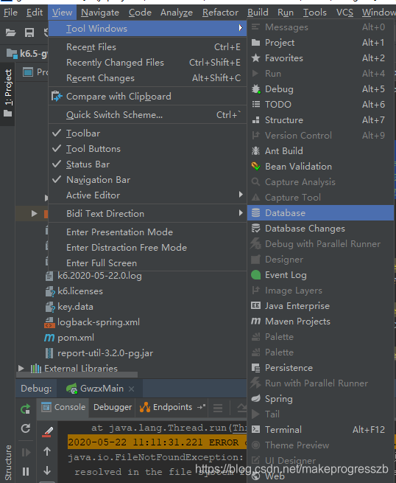Choose Enter Presentation Mode
Viewport: 396px width, 483px height.
147,232
